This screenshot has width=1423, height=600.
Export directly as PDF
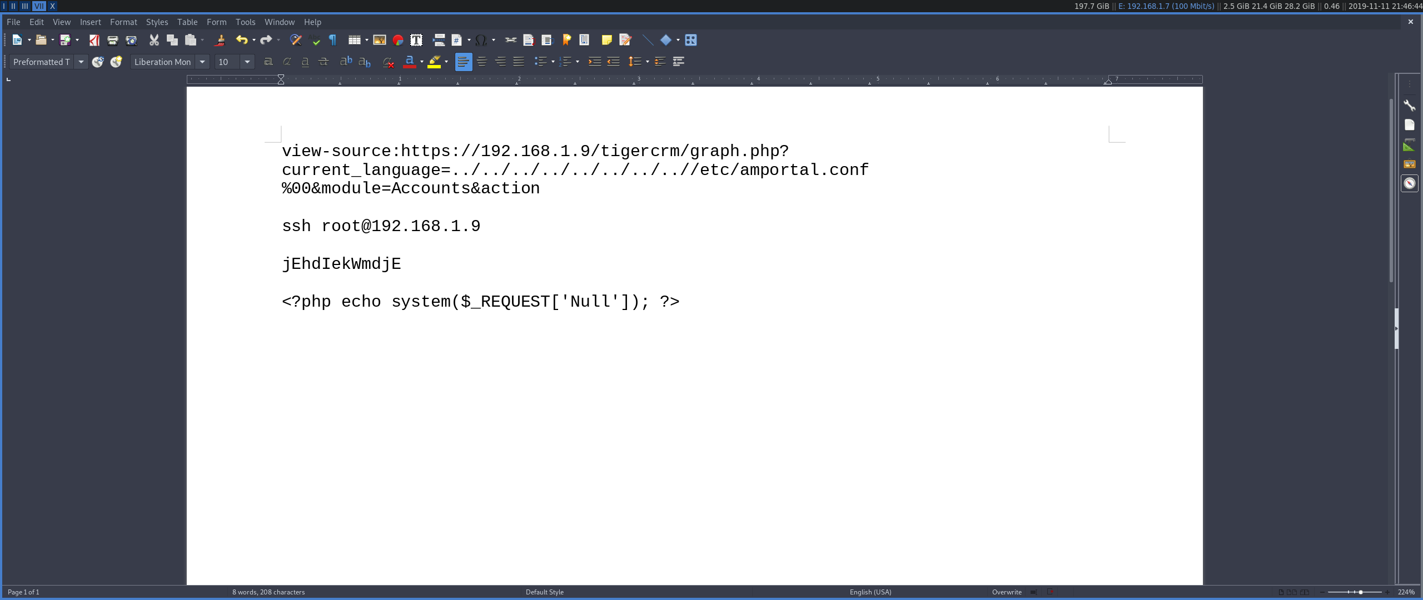pos(94,40)
